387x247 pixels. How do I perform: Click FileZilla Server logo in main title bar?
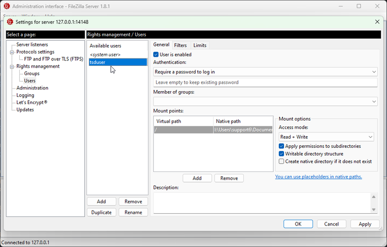[6, 6]
